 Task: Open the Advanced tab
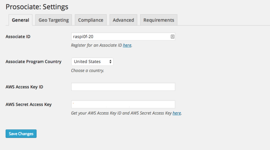(123, 20)
